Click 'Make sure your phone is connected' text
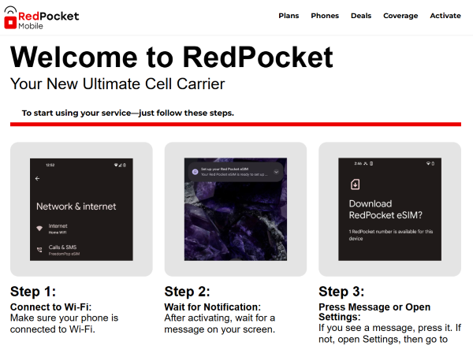The width and height of the screenshot is (473, 346). tap(65, 324)
